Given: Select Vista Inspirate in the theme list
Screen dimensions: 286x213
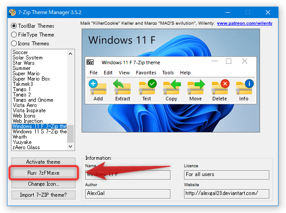Looking at the screenshot, I should pyautogui.click(x=39, y=110).
